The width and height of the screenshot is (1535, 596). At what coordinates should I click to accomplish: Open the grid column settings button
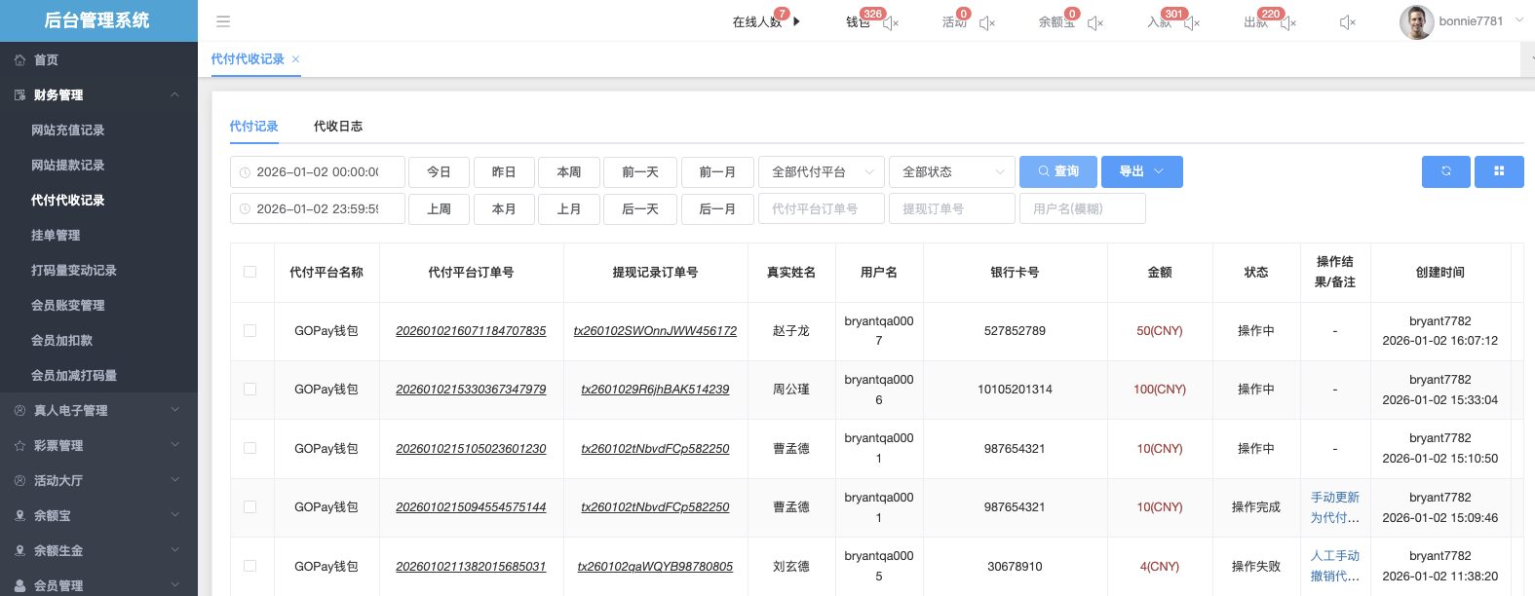(x=1499, y=171)
